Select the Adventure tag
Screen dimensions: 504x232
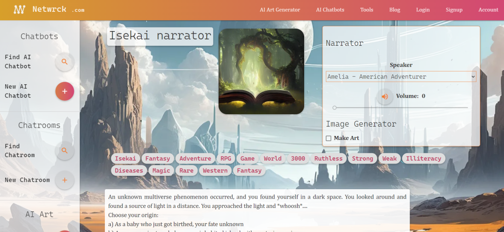tap(195, 159)
